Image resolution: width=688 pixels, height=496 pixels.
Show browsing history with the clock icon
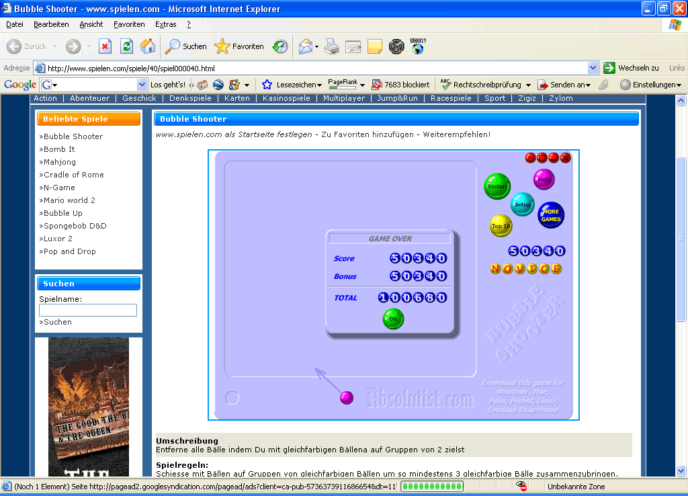280,46
